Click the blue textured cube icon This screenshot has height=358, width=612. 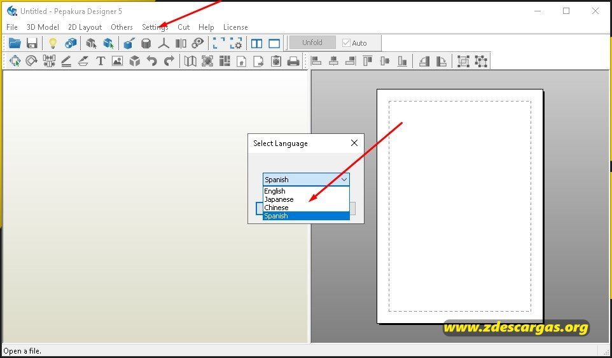click(71, 43)
